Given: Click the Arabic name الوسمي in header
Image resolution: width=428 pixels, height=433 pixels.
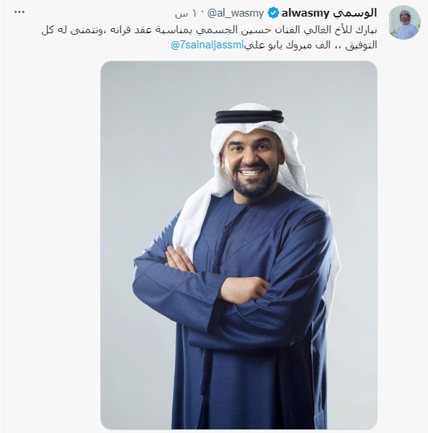Looking at the screenshot, I should (x=355, y=13).
